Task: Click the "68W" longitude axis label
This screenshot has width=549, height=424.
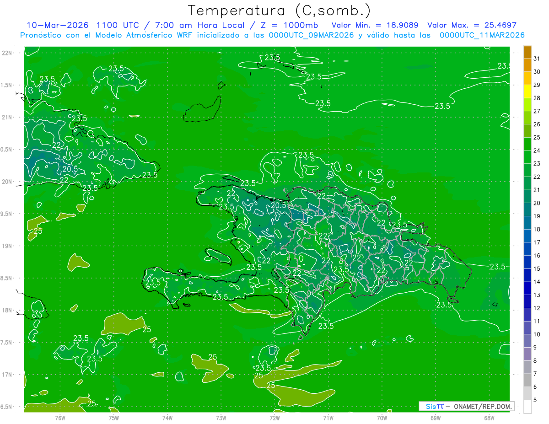Action: tap(489, 418)
